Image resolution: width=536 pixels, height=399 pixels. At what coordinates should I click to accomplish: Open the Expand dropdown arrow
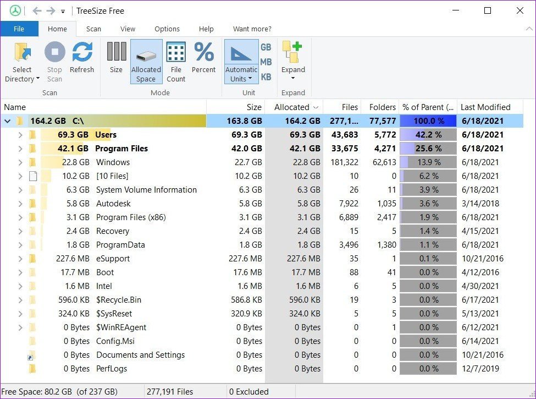(x=292, y=78)
